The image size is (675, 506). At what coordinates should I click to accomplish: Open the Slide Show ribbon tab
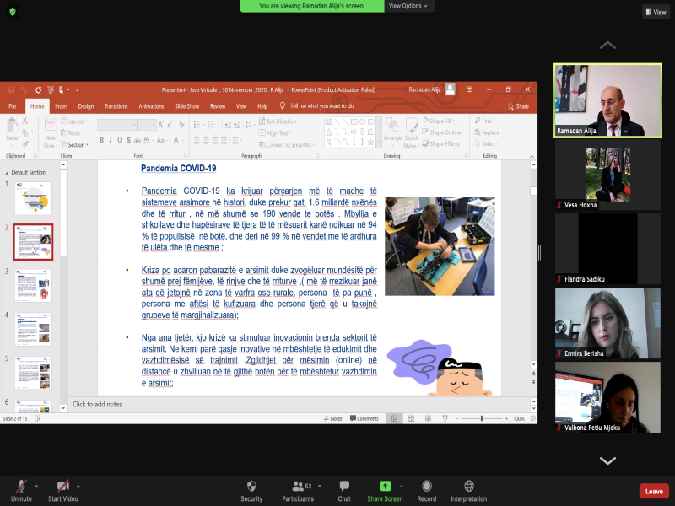click(186, 106)
